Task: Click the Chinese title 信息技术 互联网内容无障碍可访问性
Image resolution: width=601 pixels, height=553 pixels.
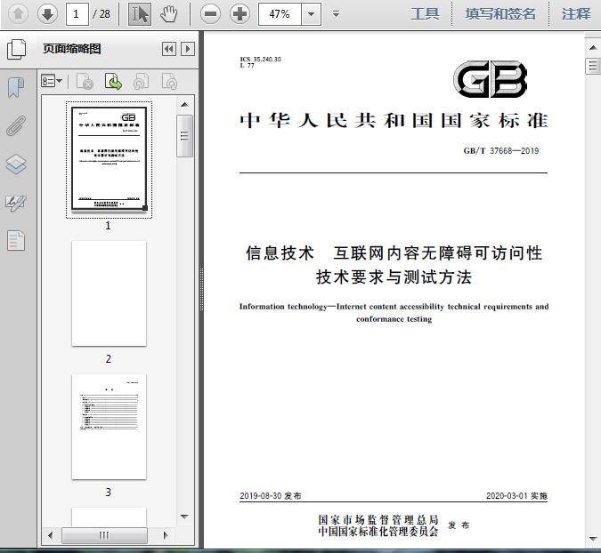Action: (x=394, y=253)
